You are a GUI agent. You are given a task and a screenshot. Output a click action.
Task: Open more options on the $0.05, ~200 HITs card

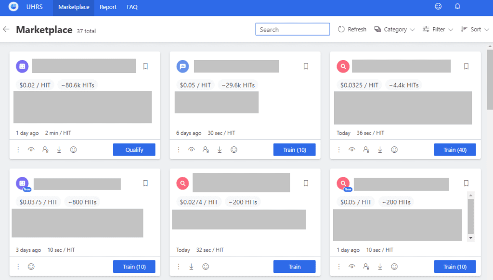coord(339,267)
